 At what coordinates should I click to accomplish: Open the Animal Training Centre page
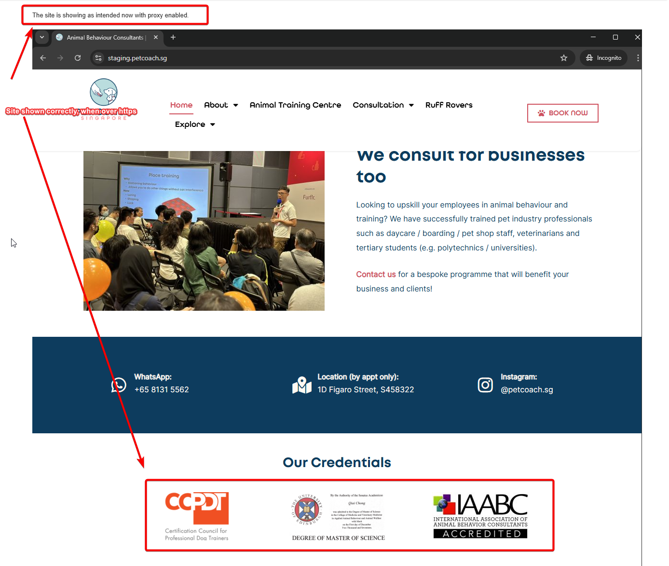295,105
